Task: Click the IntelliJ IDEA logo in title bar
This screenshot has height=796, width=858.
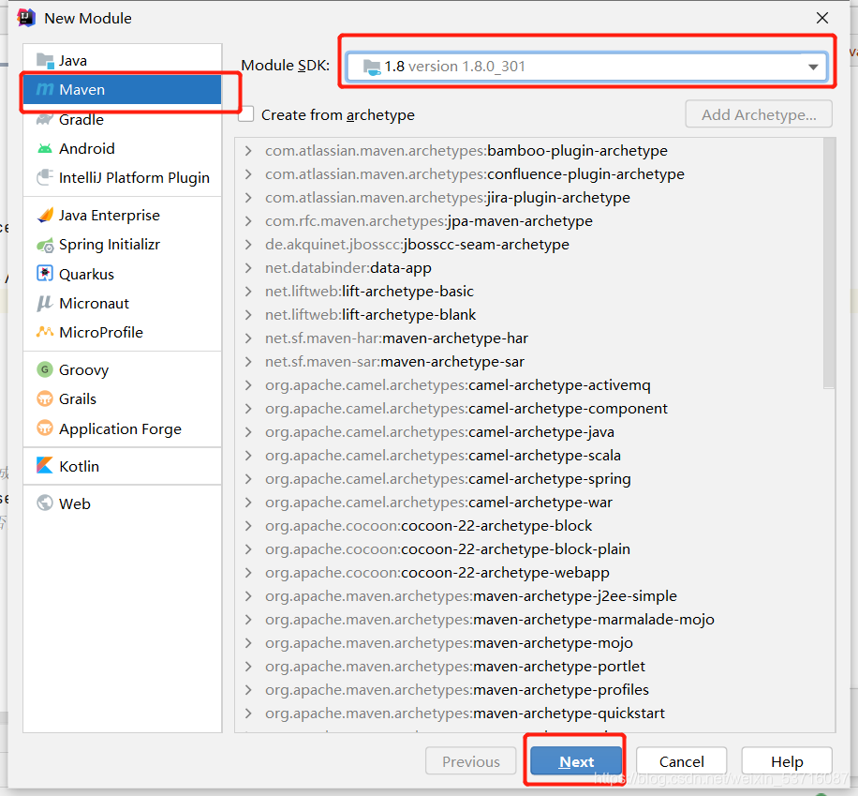Action: (25, 18)
